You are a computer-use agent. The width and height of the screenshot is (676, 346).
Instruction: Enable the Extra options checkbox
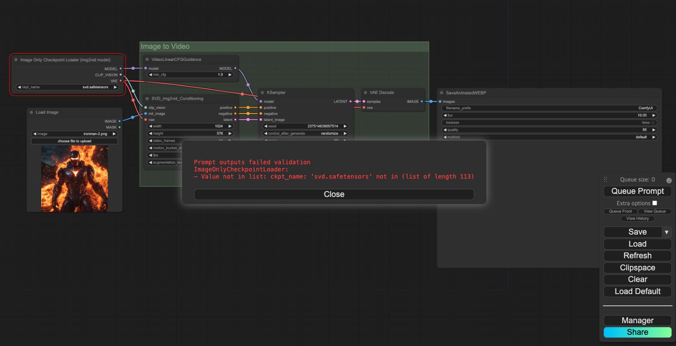click(654, 203)
